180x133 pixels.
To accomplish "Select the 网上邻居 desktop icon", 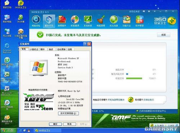I will point(7,33).
